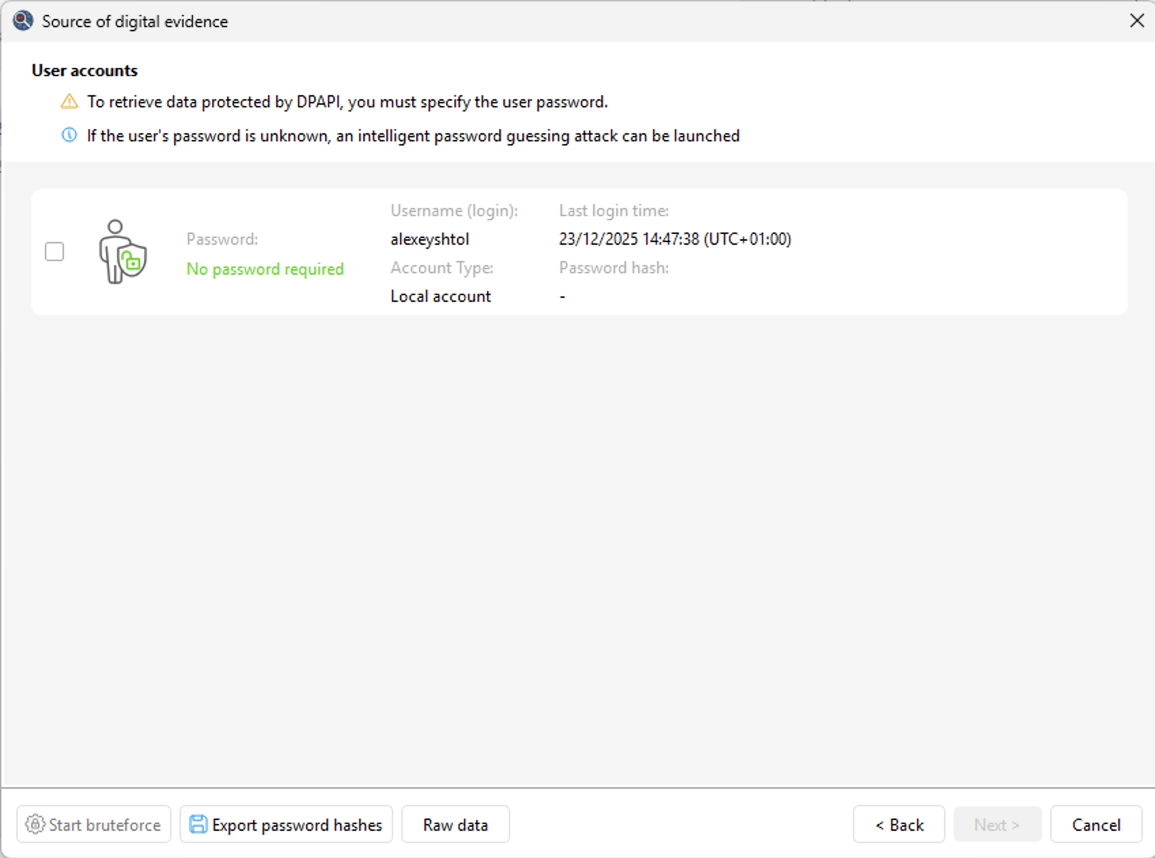Click the blue info circle icon

pos(69,135)
